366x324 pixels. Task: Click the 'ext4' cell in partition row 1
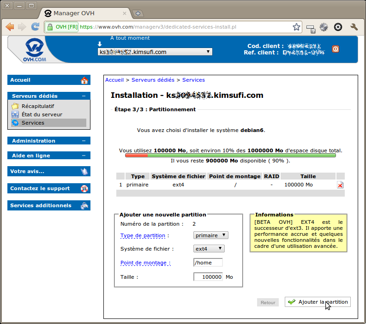point(178,185)
